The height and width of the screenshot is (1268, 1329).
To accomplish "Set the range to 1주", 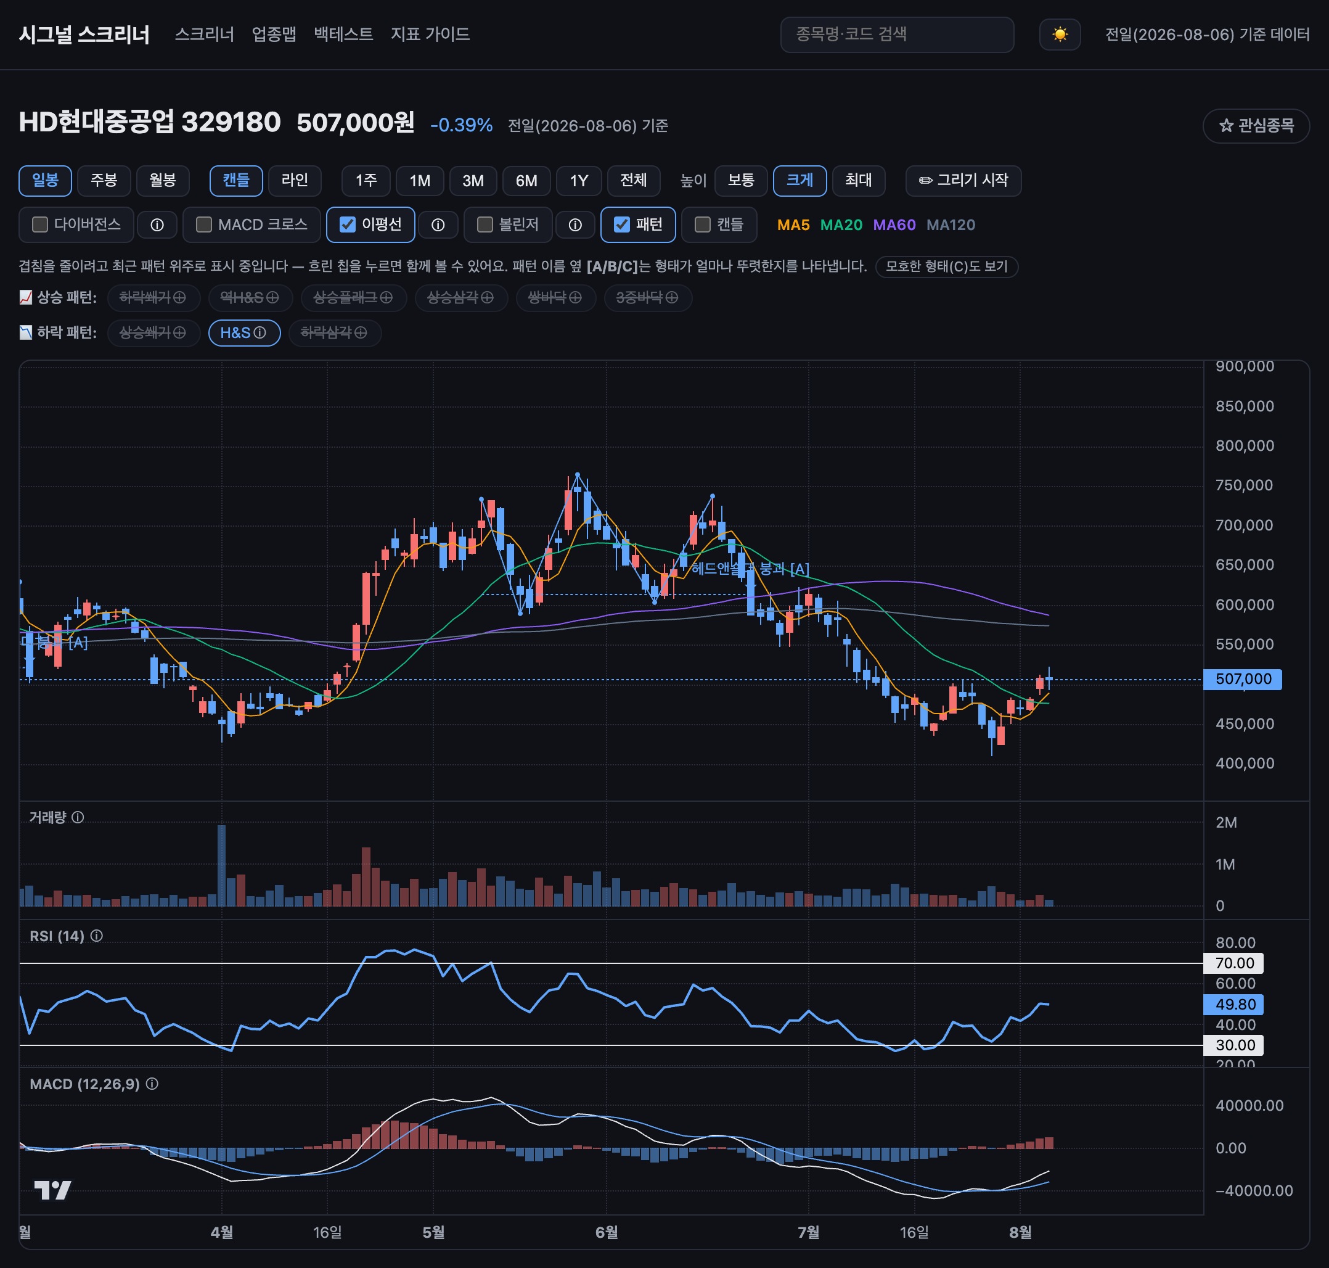I will [x=366, y=181].
